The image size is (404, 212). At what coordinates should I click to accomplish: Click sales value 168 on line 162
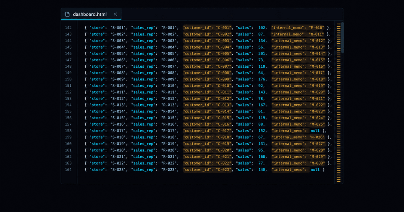pyautogui.click(x=262, y=157)
